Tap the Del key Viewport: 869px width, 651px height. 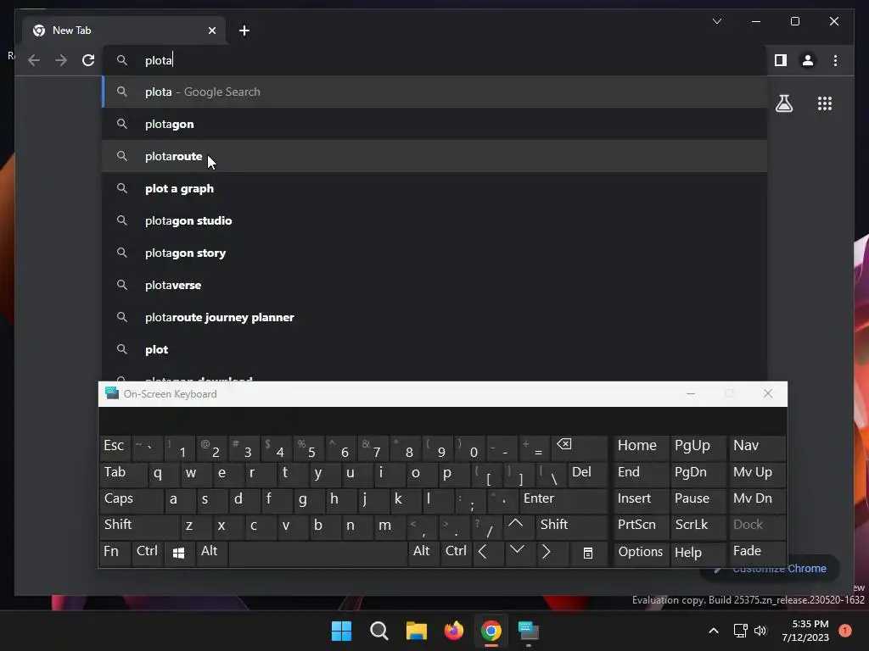(x=587, y=474)
